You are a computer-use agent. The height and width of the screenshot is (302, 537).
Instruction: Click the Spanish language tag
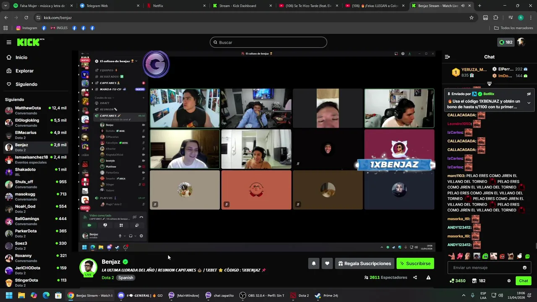(x=125, y=278)
